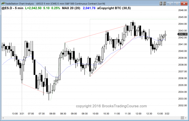Click the '3/21' date label on time axis

click(22, 113)
